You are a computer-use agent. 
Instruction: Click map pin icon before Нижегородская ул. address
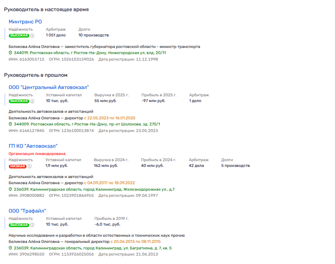tap(11, 53)
